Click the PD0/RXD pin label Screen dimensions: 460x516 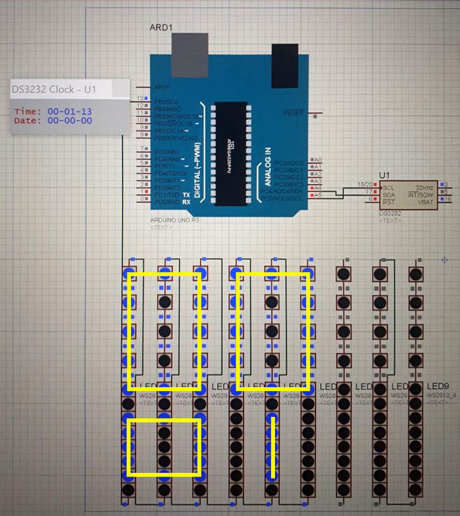click(167, 202)
